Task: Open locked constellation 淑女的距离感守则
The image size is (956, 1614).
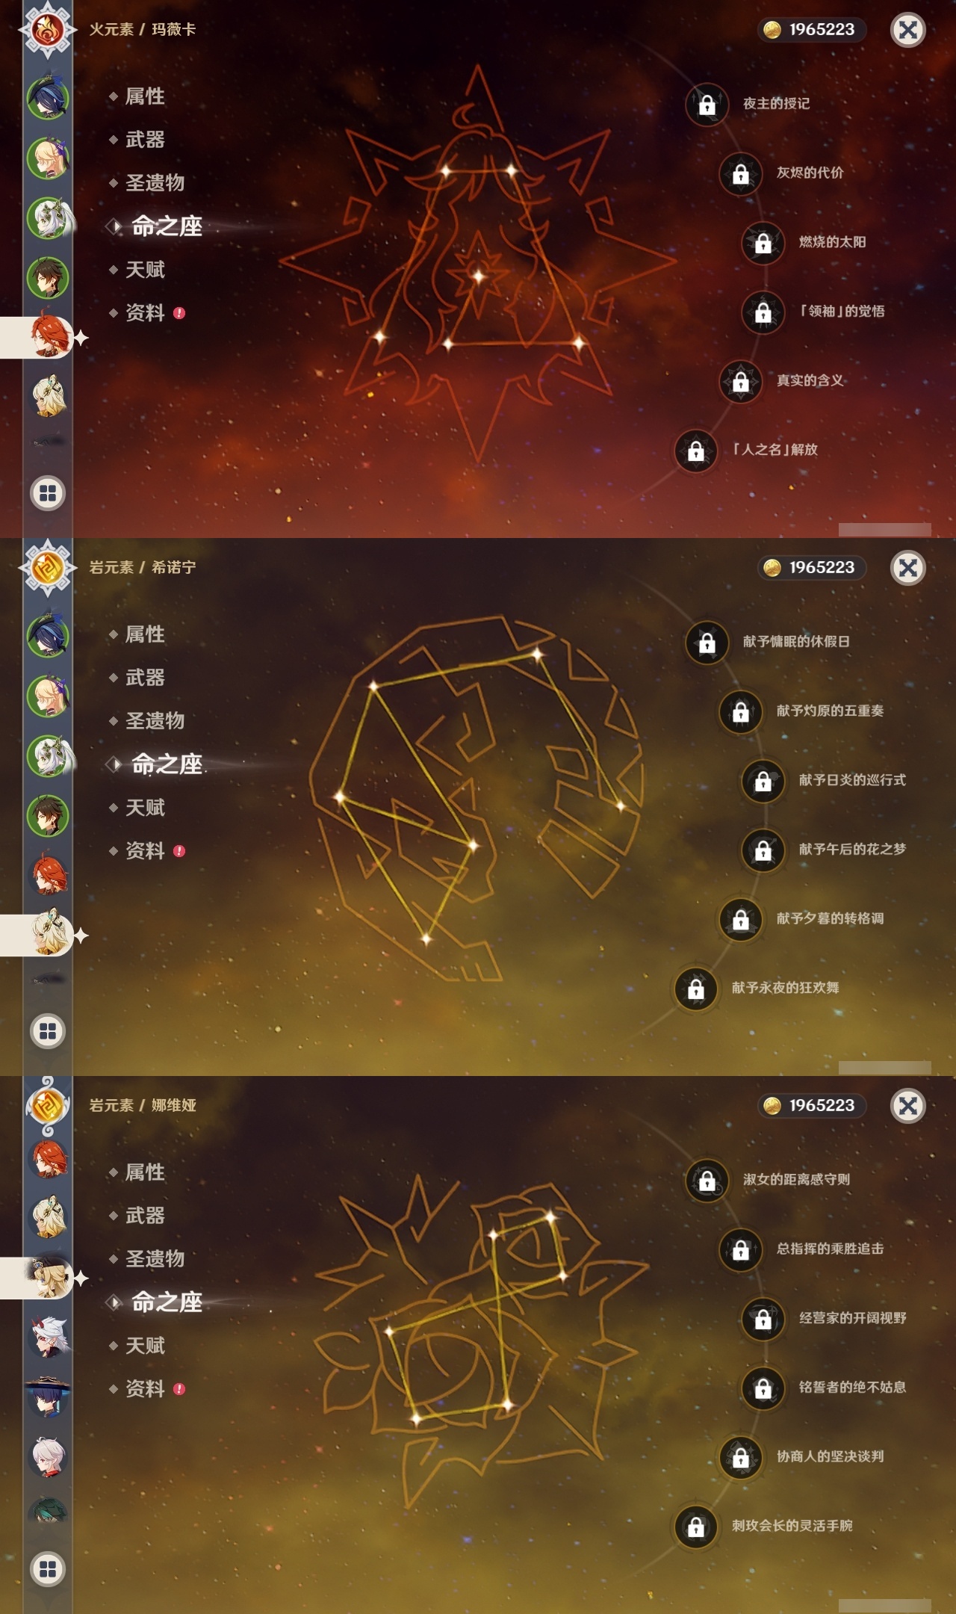Action: [707, 1181]
